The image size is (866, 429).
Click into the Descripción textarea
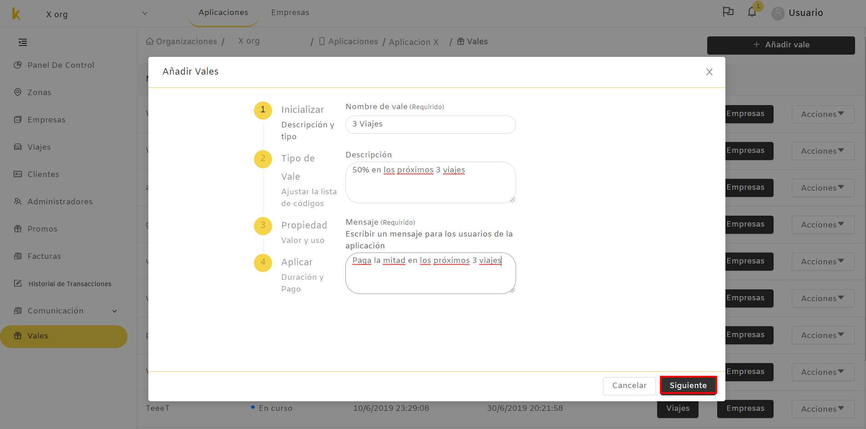point(430,182)
